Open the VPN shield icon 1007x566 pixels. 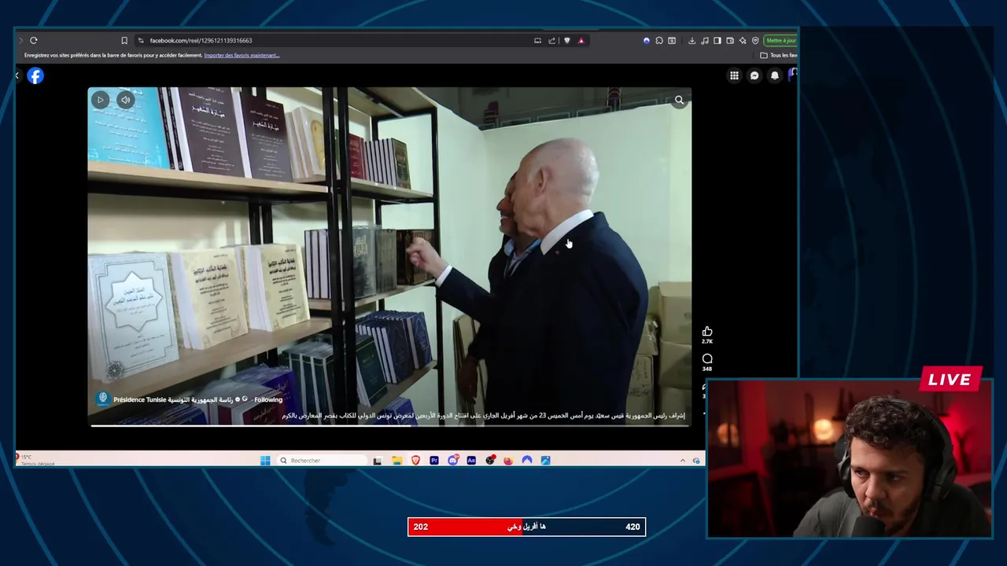click(x=755, y=41)
